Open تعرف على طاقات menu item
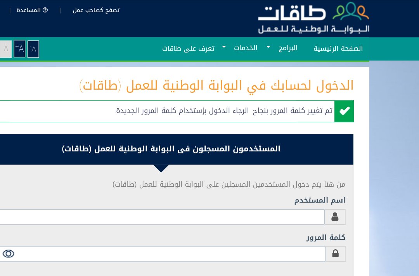The image size is (419, 276). click(x=188, y=49)
